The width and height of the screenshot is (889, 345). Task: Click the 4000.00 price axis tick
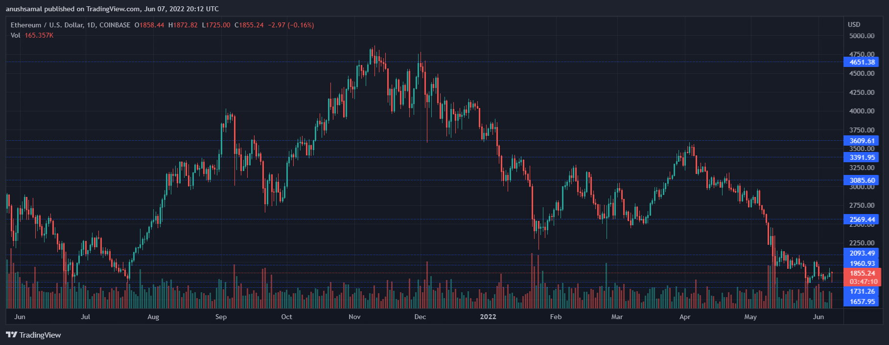tap(862, 111)
